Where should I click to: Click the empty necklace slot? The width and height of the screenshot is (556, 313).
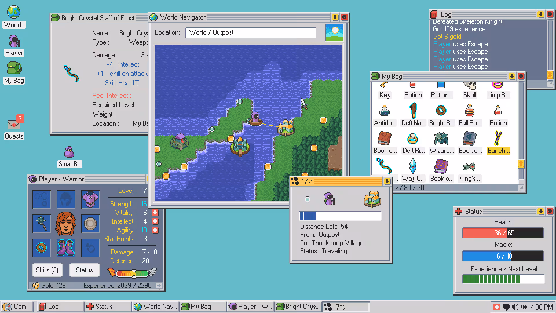coord(42,199)
